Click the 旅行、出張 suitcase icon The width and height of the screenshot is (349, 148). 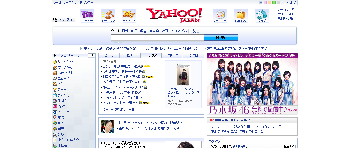[x=55, y=73]
